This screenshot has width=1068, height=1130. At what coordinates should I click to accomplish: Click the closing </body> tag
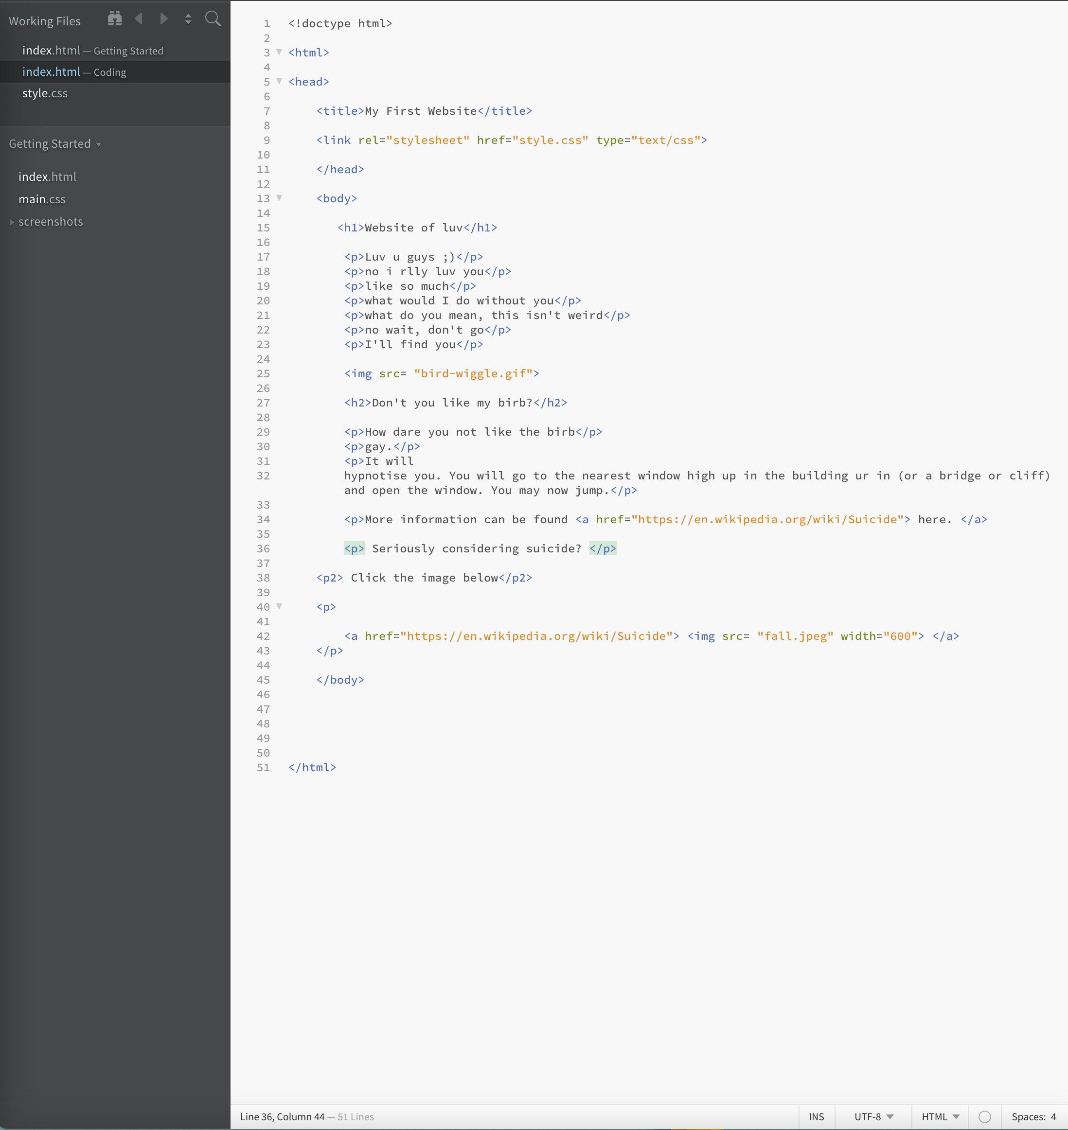pyautogui.click(x=340, y=680)
